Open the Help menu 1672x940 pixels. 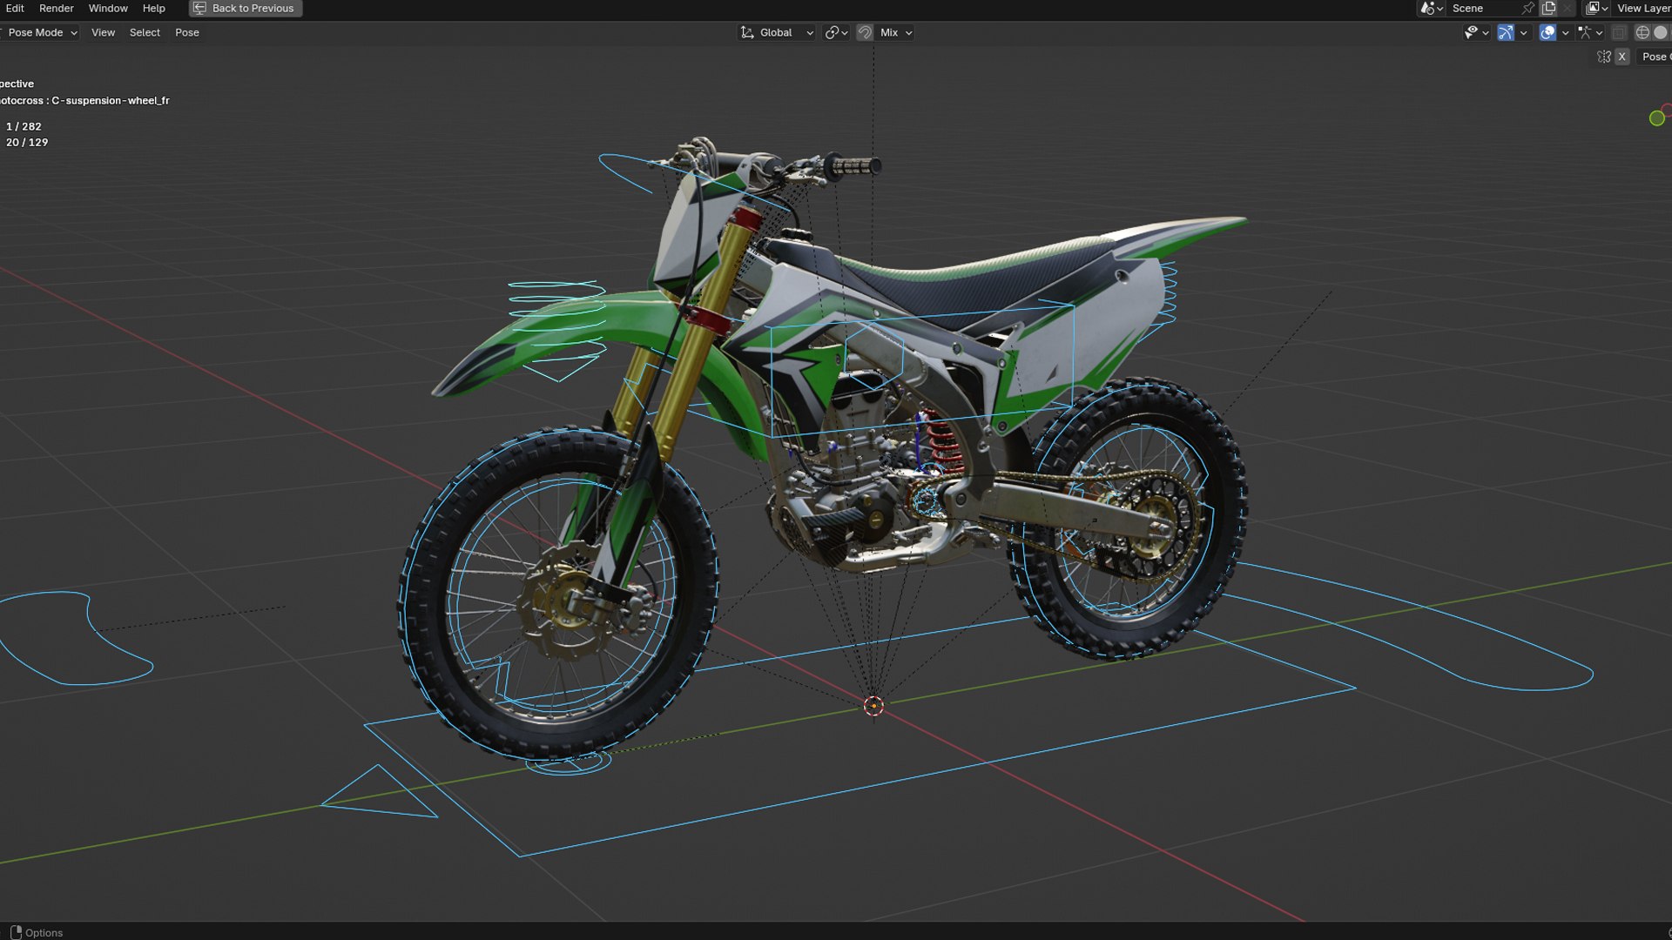pos(154,8)
